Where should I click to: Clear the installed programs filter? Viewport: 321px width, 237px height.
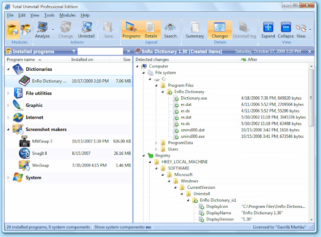pos(128,51)
